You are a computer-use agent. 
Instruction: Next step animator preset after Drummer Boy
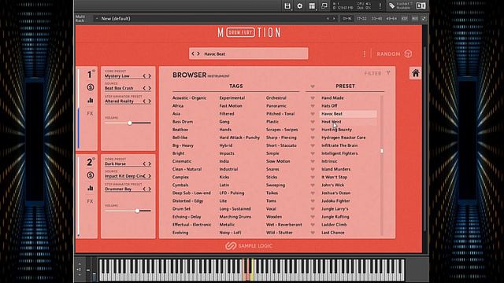150,189
